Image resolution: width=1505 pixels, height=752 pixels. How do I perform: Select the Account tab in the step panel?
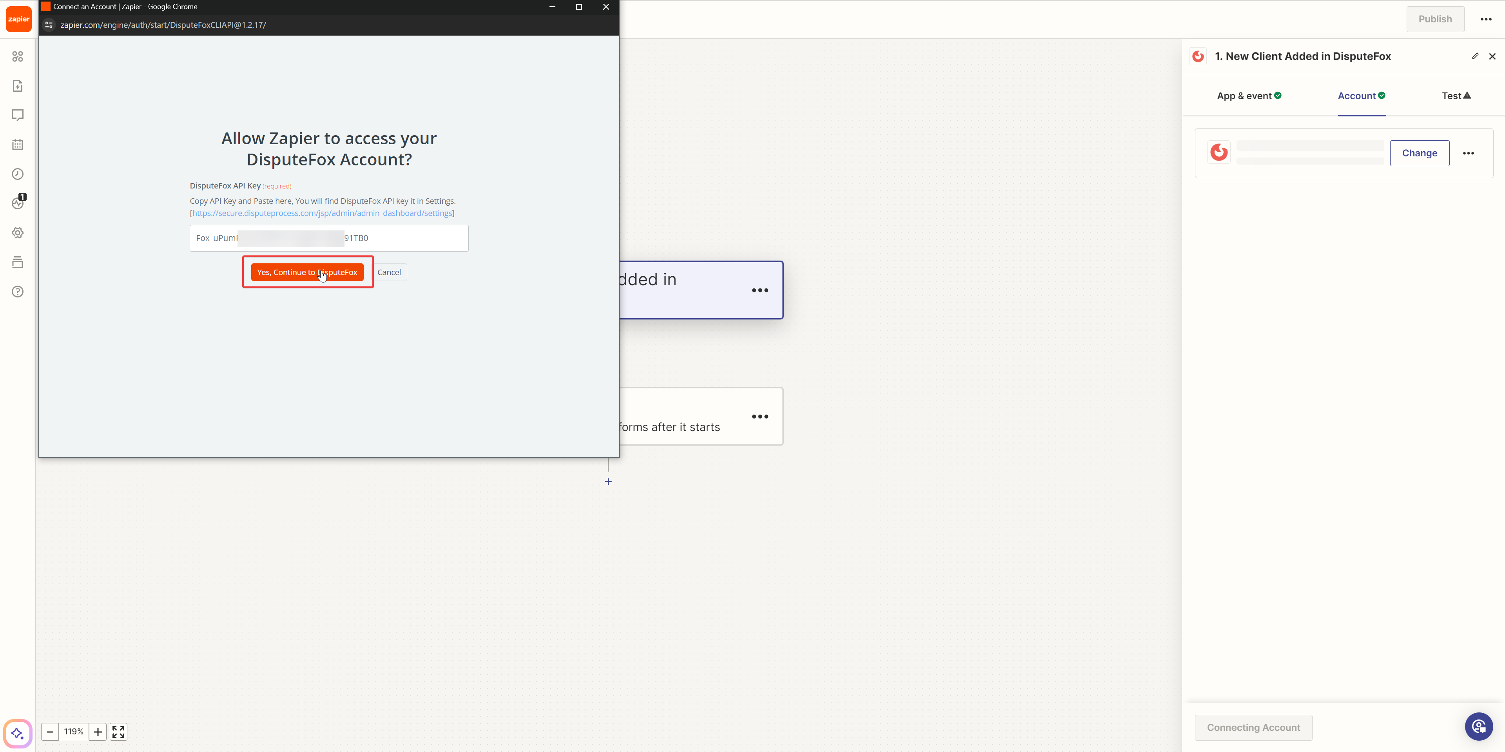(x=1361, y=95)
